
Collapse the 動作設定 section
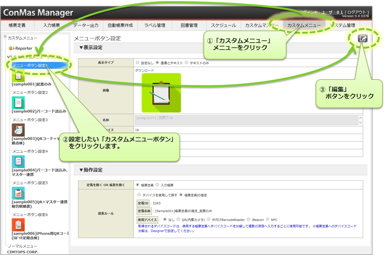[91, 170]
